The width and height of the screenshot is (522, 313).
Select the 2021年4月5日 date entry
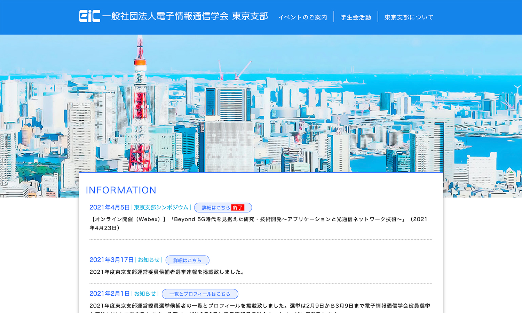[x=109, y=208]
